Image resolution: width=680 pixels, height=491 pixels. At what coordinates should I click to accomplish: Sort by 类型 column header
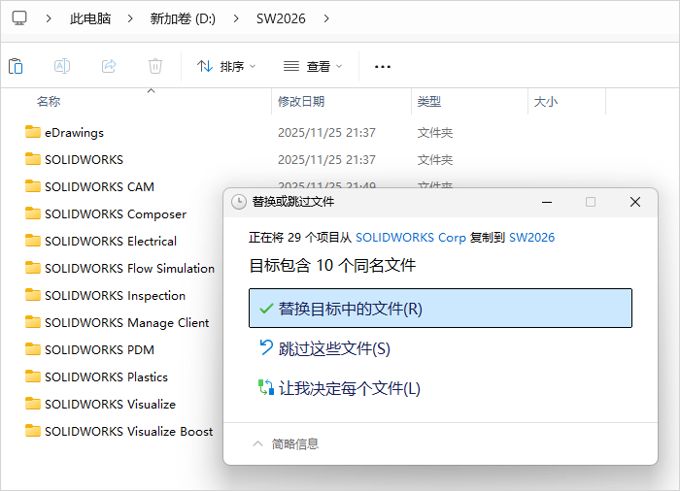pos(429,102)
